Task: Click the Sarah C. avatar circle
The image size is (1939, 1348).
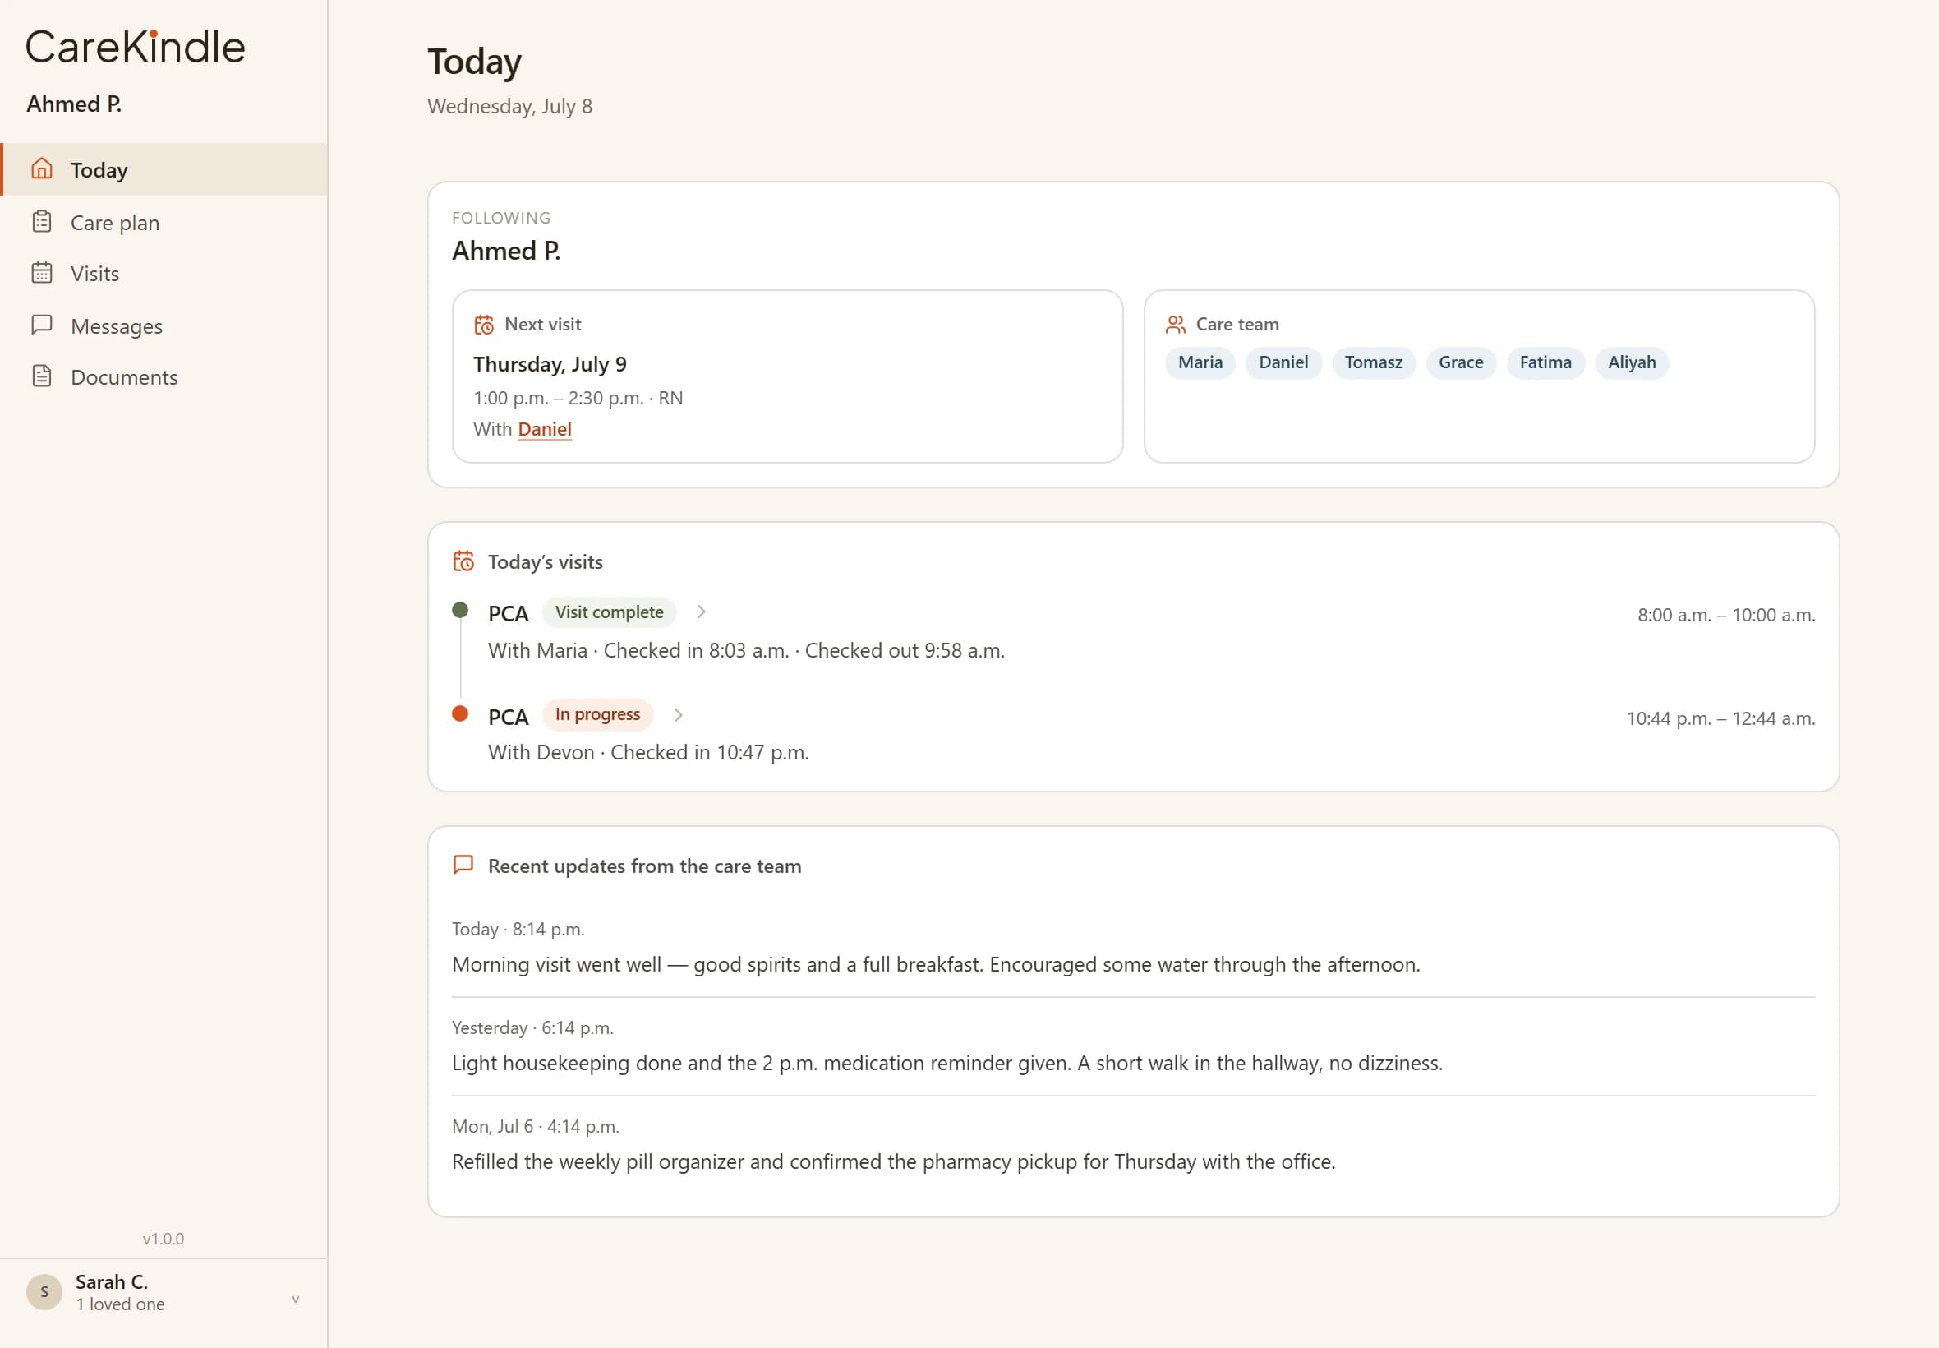Action: 44,1292
